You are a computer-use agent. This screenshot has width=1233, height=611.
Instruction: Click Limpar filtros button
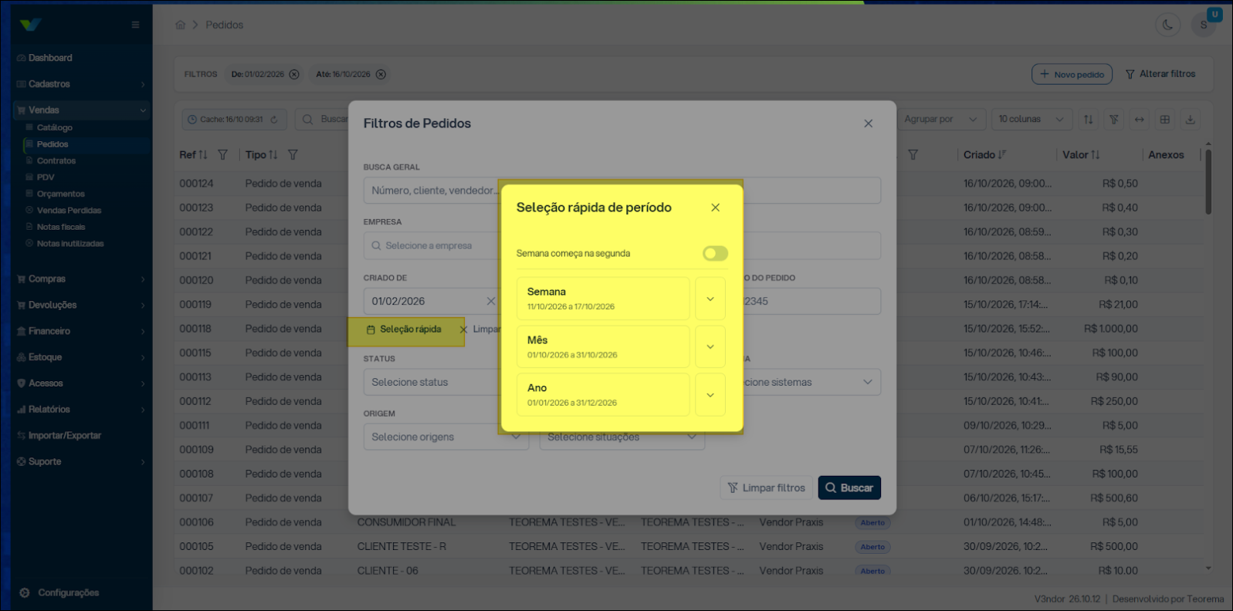766,488
